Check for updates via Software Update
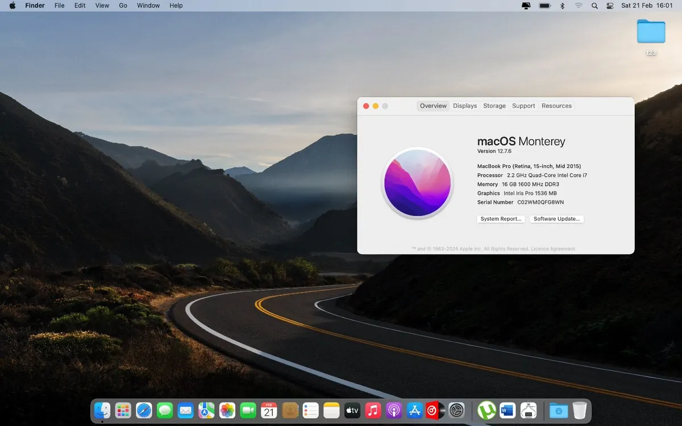Image resolution: width=682 pixels, height=426 pixels. coord(556,219)
